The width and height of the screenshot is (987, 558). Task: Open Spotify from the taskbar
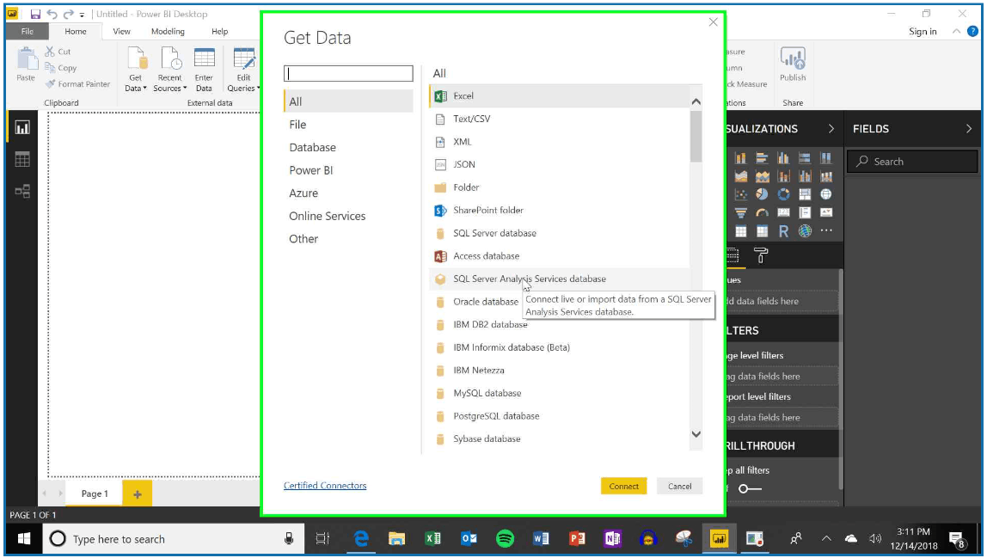[505, 539]
